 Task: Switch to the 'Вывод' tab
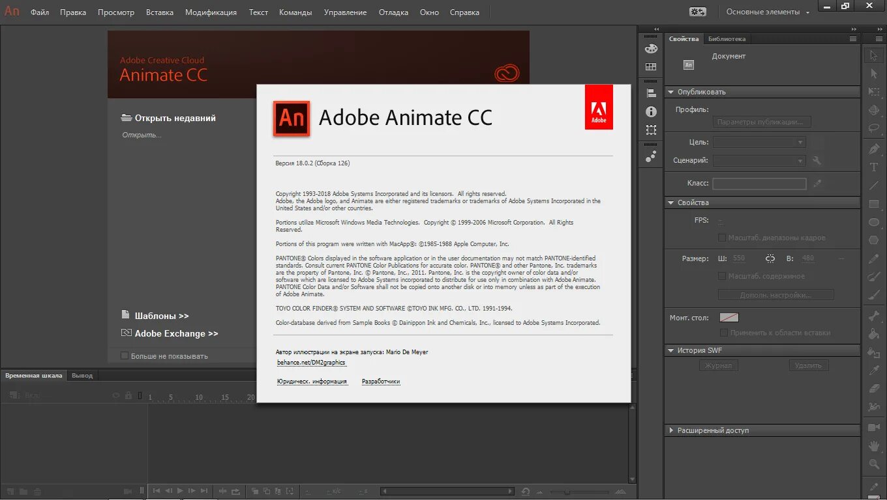[82, 375]
